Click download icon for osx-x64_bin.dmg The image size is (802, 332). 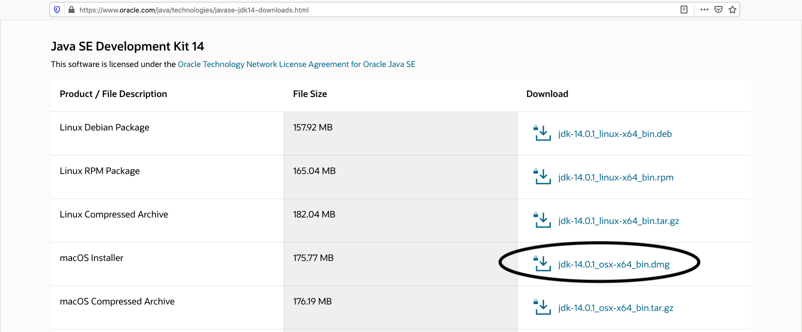[542, 264]
